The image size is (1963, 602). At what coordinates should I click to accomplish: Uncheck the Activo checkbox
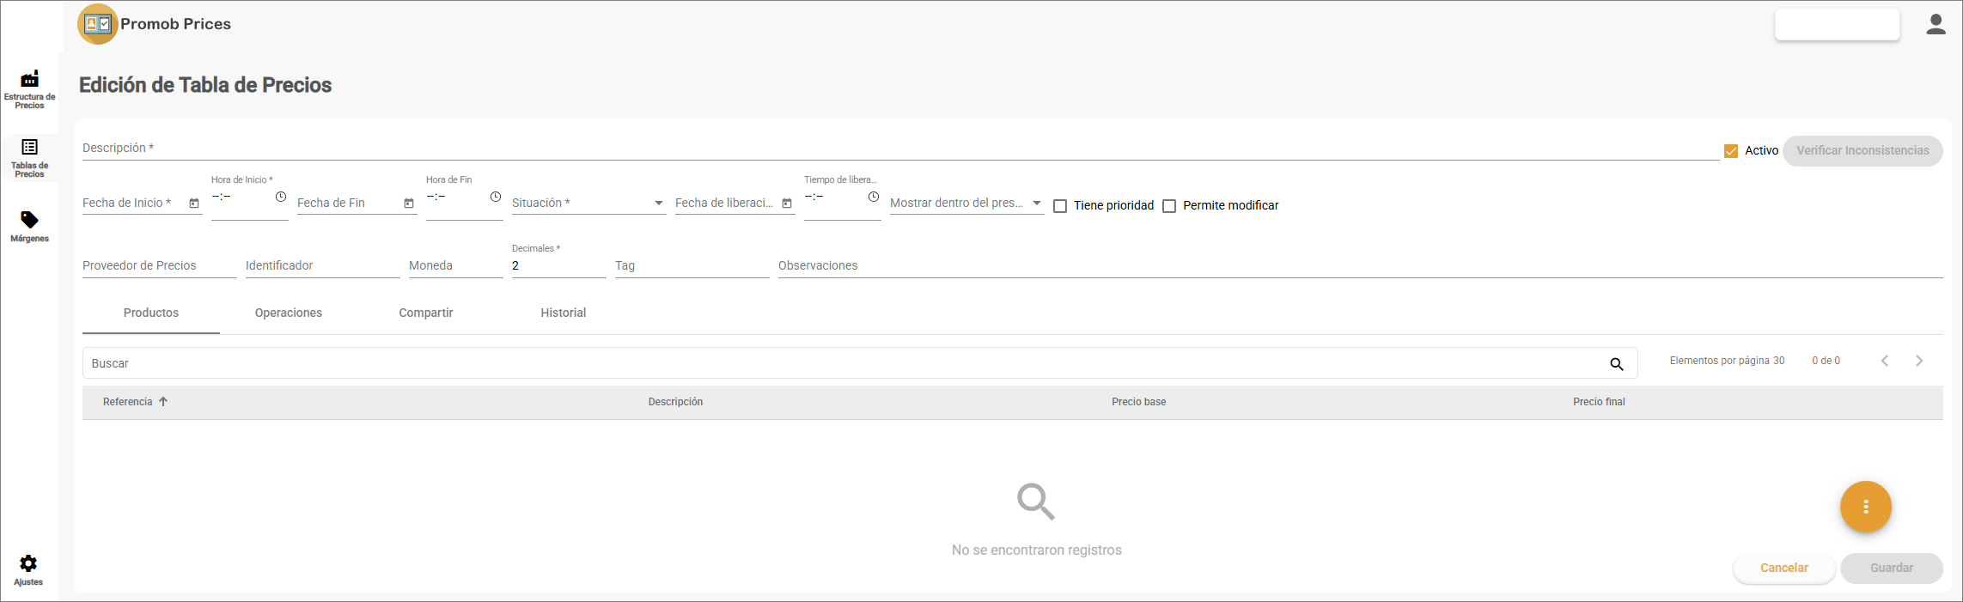coord(1731,151)
